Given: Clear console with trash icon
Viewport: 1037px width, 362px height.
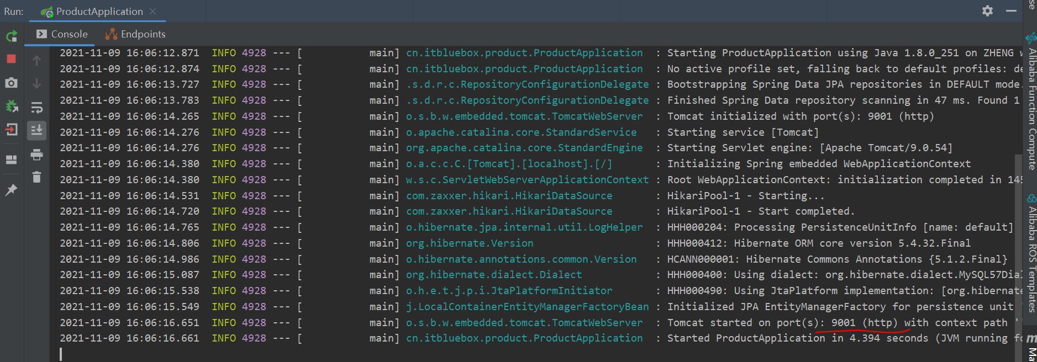Looking at the screenshot, I should pyautogui.click(x=36, y=177).
